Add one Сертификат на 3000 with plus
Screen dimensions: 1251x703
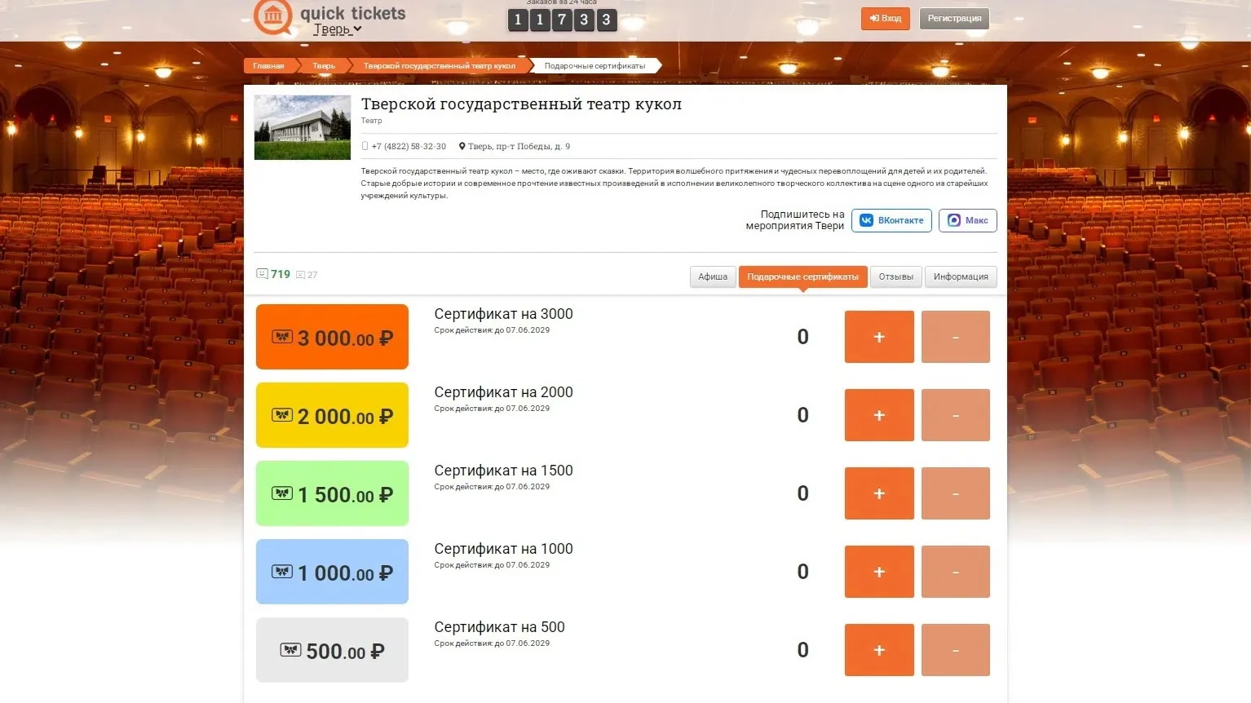[879, 337]
